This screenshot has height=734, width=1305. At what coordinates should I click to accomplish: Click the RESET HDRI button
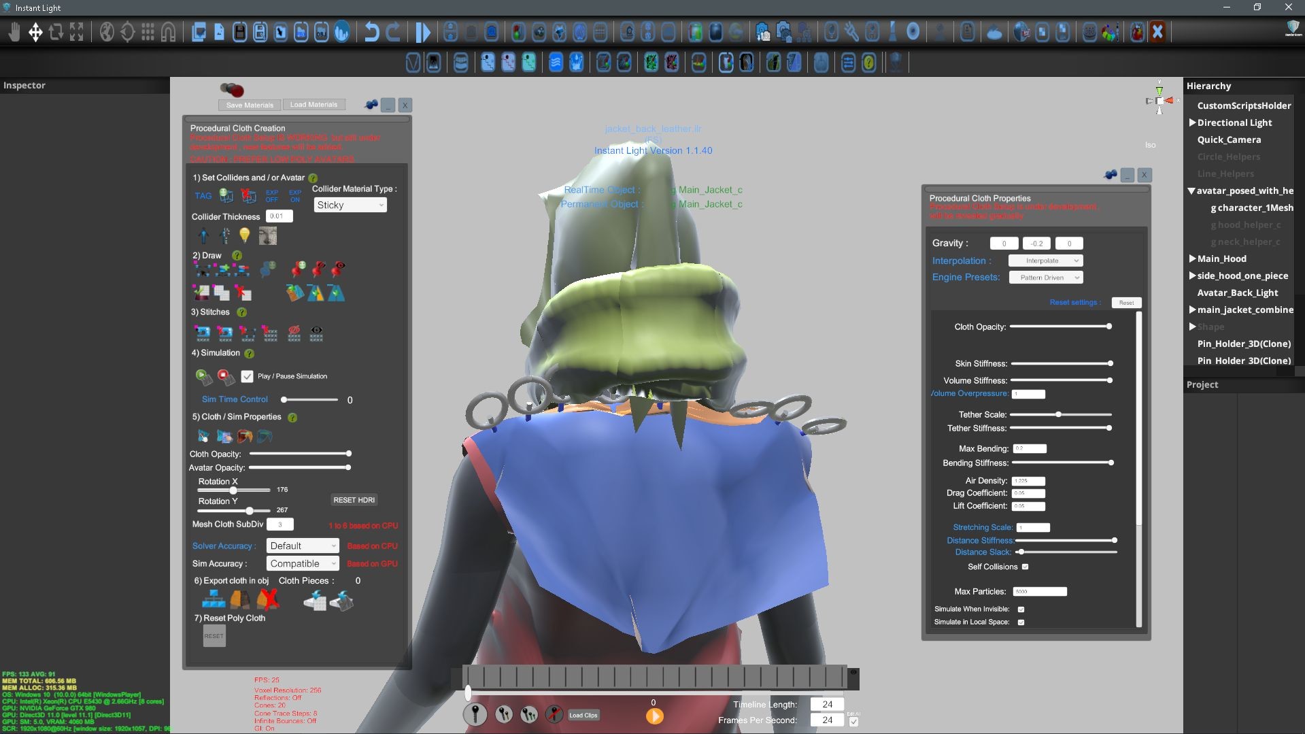click(x=354, y=499)
